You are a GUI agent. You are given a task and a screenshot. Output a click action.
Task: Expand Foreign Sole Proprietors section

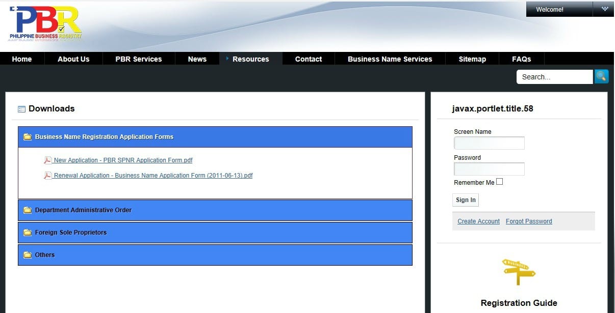coord(215,233)
